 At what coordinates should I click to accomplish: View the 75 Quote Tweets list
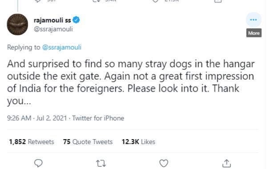(x=88, y=142)
